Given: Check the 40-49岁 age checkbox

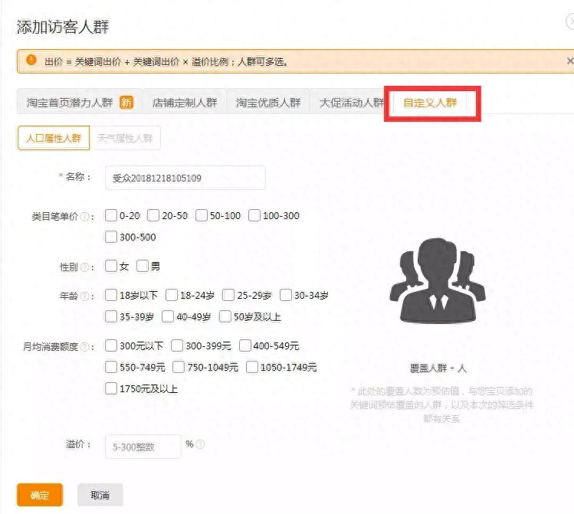Looking at the screenshot, I should pos(168,316).
